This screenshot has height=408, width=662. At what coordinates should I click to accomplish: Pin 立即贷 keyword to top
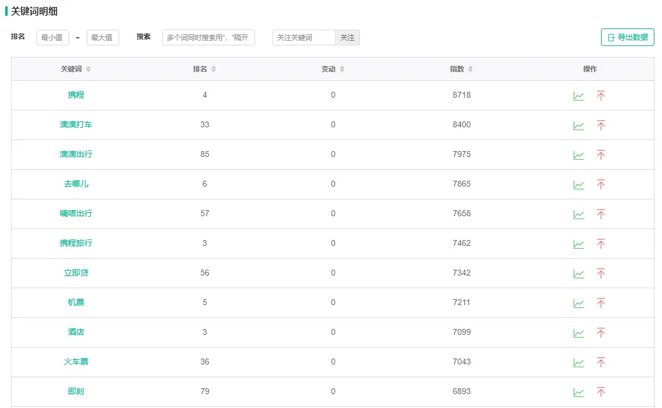pyautogui.click(x=601, y=273)
